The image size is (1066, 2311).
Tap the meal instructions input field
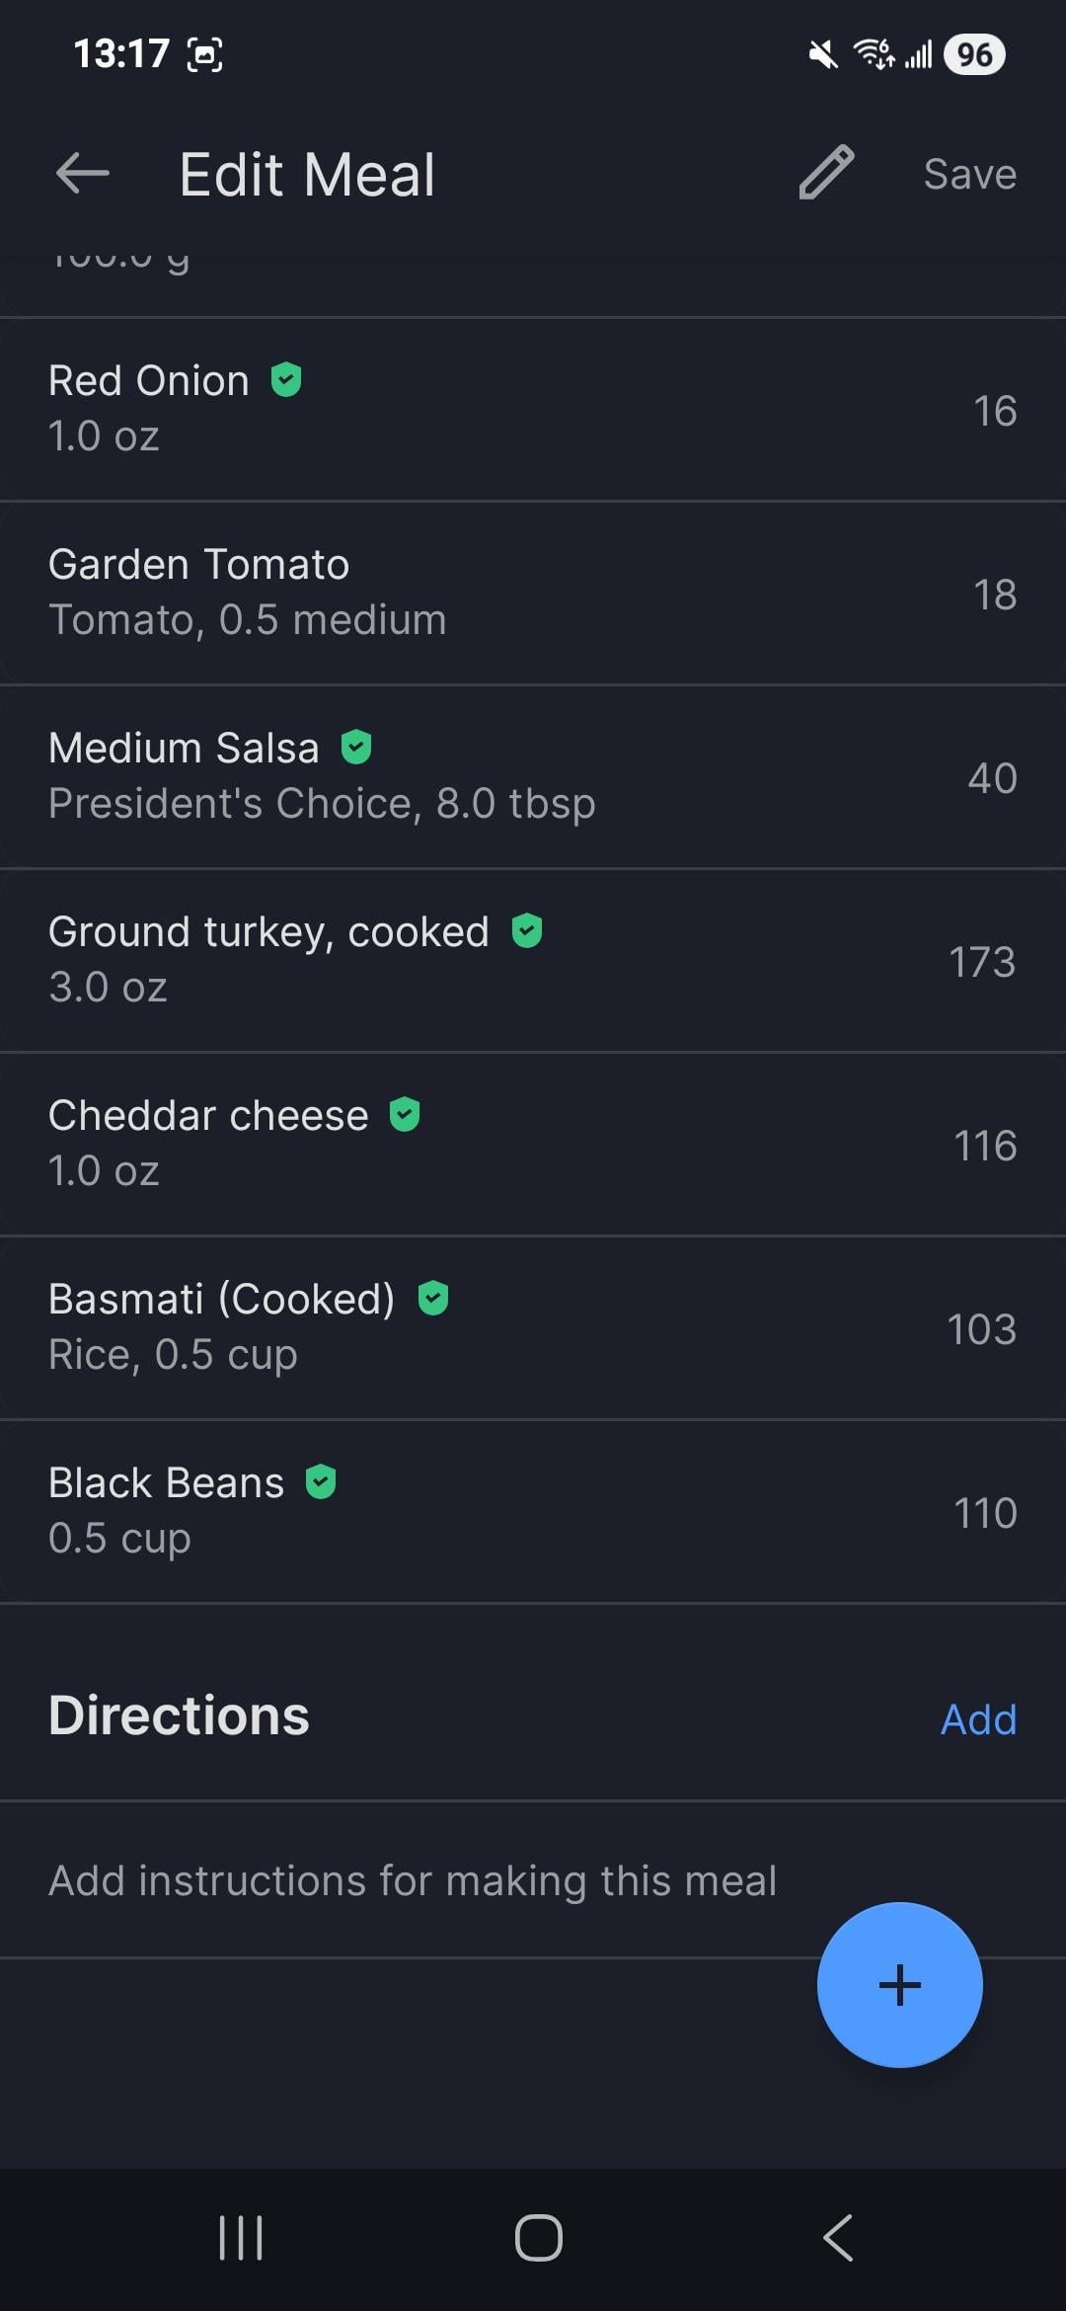point(413,1880)
